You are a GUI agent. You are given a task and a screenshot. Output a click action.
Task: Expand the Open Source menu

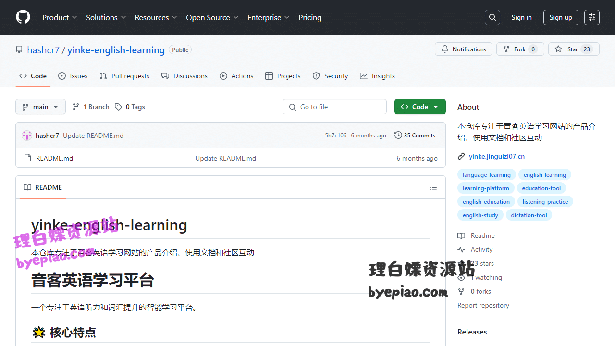pyautogui.click(x=212, y=17)
